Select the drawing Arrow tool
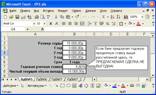The image size is (156, 95). pos(56,86)
